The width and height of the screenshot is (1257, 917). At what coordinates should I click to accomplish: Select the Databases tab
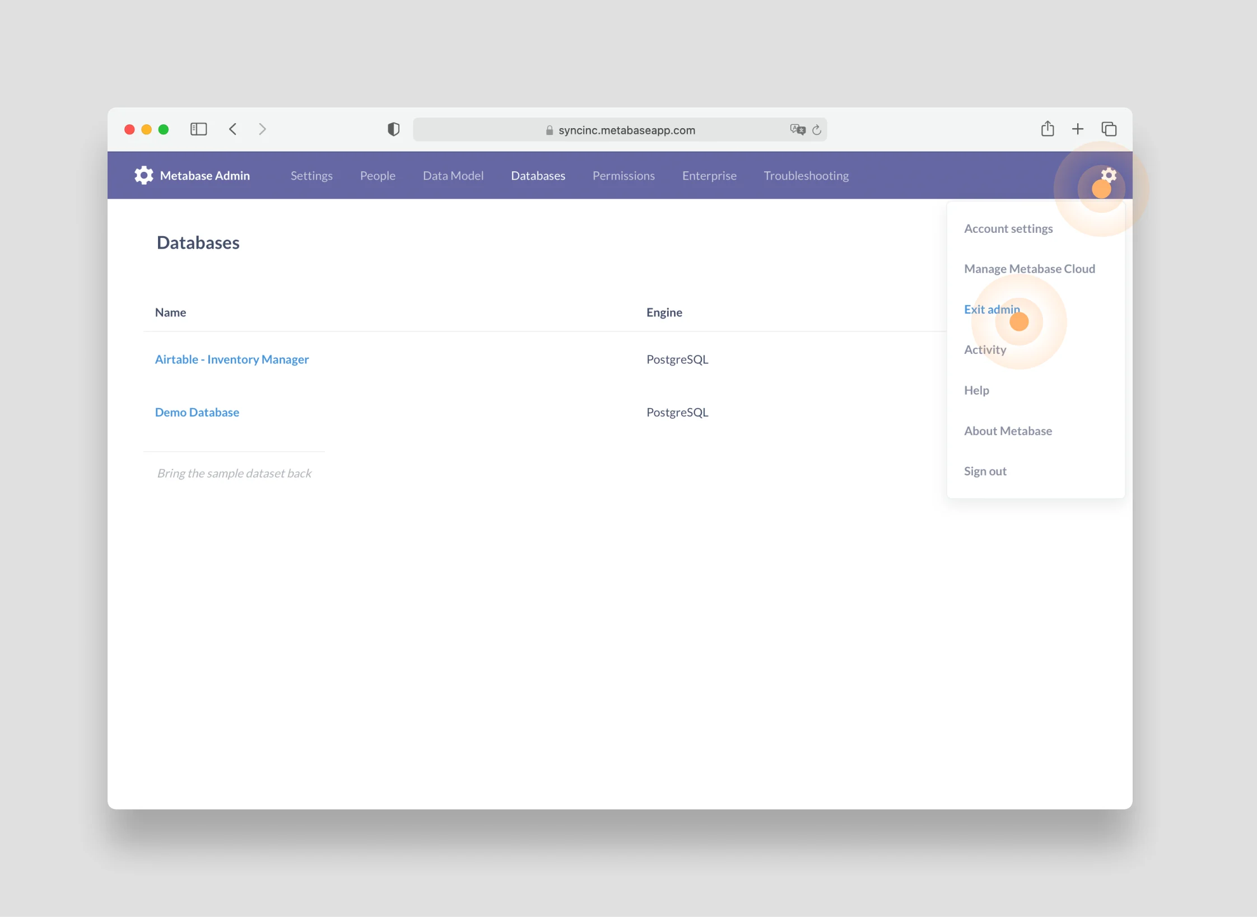(x=538, y=176)
